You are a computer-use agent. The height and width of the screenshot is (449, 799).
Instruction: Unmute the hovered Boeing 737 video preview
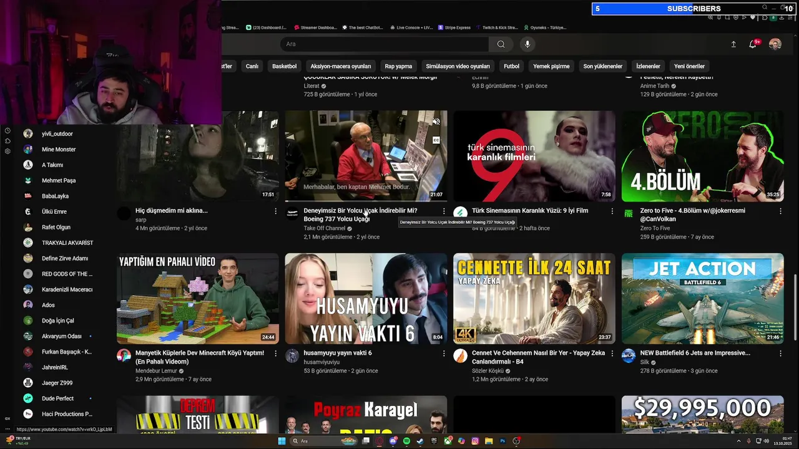[436, 122]
